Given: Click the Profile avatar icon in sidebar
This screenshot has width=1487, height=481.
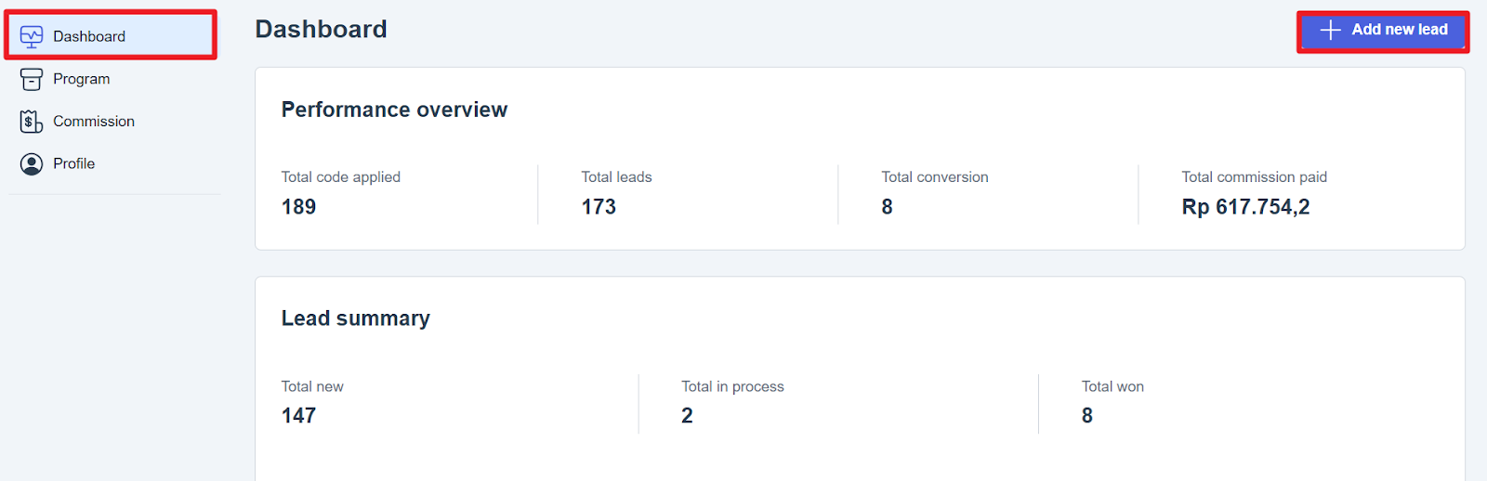Looking at the screenshot, I should coord(32,164).
